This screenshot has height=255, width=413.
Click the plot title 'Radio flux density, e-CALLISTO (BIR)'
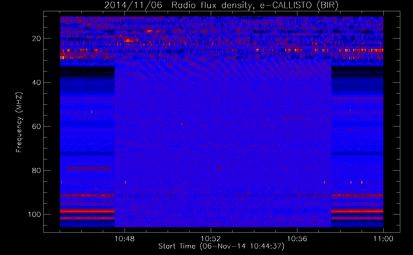(x=255, y=5)
